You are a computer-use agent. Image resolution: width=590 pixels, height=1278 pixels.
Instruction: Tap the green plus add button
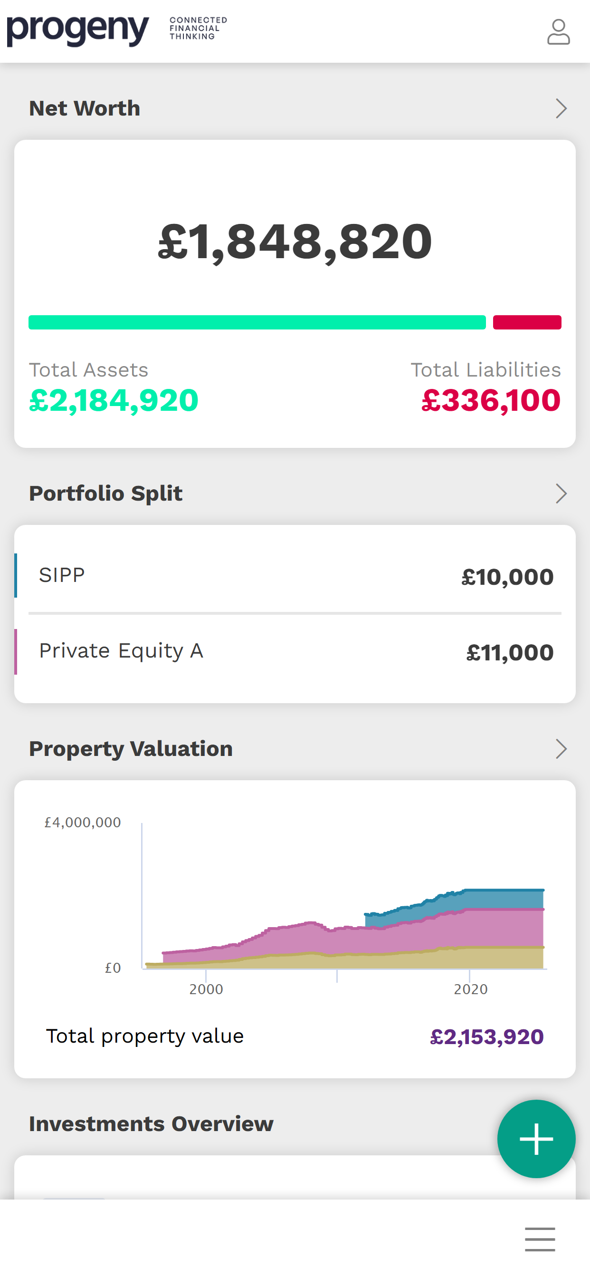pos(536,1139)
